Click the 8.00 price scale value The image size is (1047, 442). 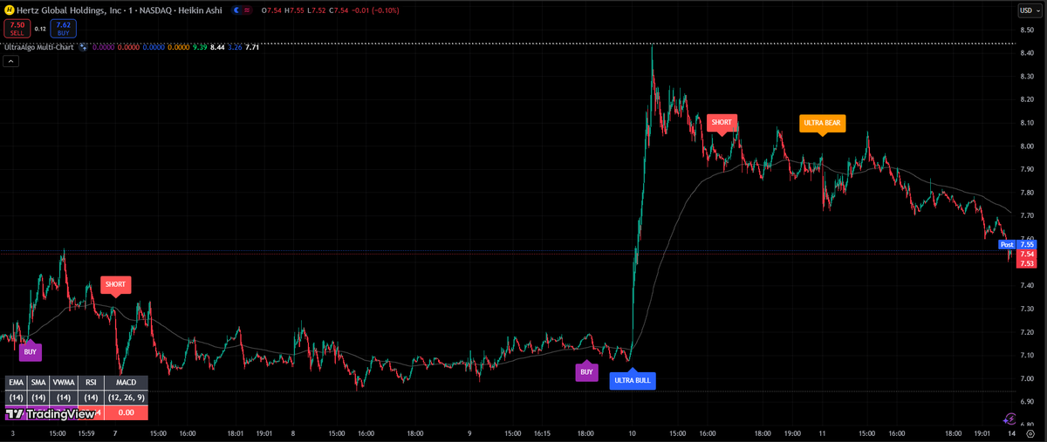(1027, 146)
